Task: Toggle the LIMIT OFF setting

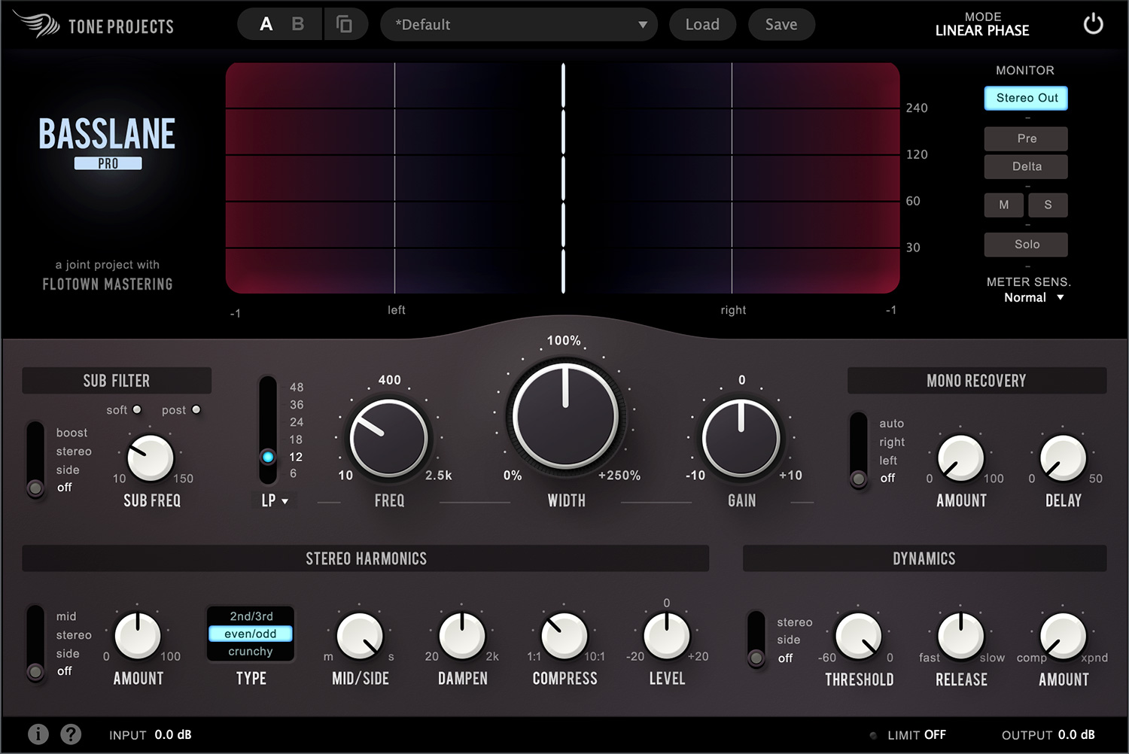Action: (916, 734)
